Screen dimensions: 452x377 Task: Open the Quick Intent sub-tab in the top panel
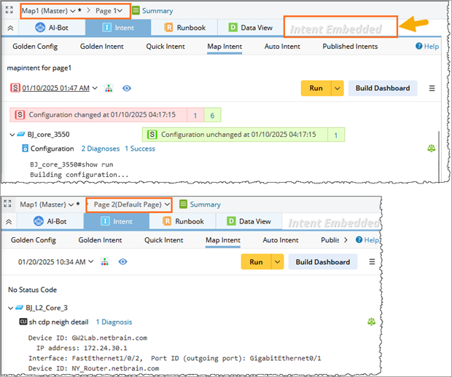pos(165,47)
